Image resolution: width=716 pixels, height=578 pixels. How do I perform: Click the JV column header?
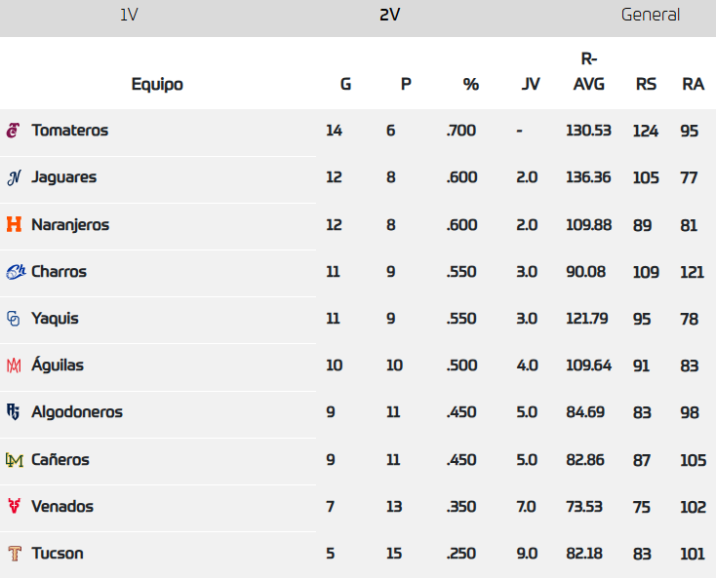[x=531, y=84]
